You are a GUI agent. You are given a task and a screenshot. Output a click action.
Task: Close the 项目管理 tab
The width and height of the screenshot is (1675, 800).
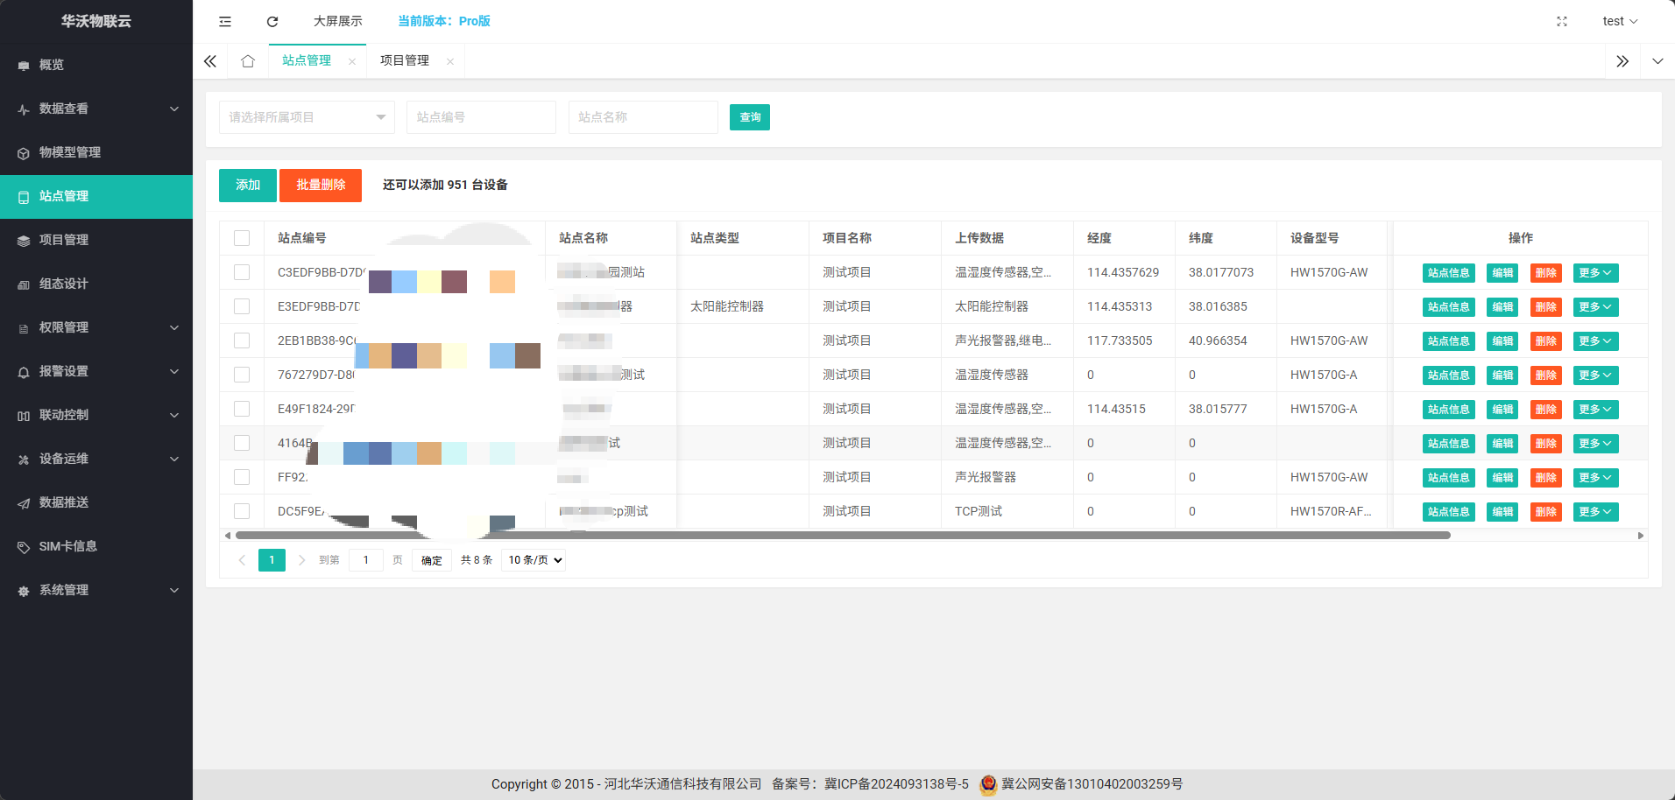point(450,61)
